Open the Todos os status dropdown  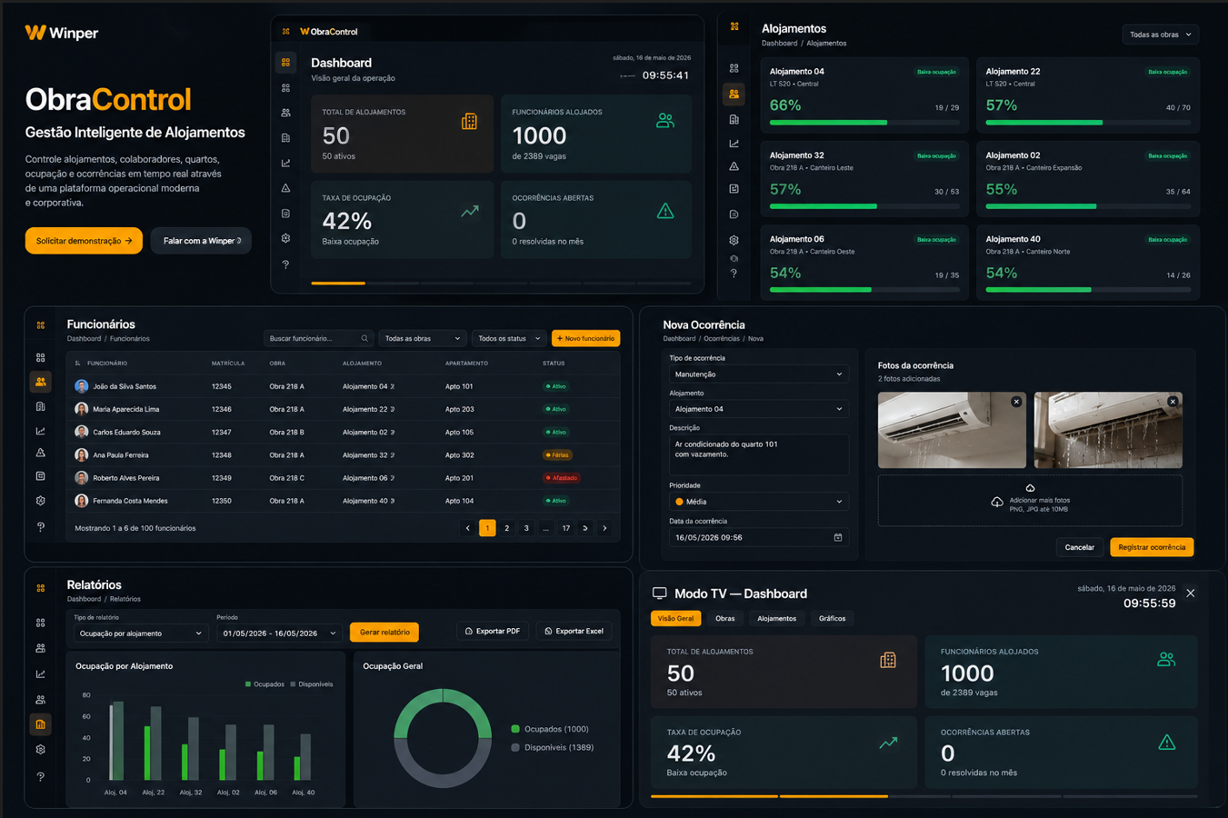(x=508, y=338)
